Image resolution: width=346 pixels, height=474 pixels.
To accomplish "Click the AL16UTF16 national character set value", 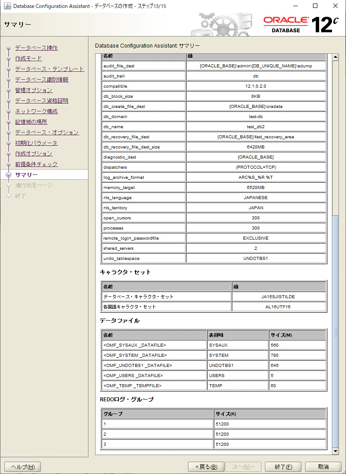I will tap(279, 307).
